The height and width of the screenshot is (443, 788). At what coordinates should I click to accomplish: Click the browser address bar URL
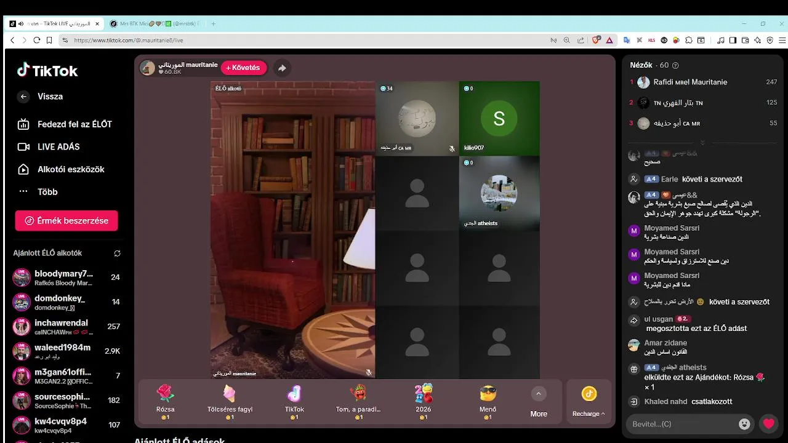(x=129, y=40)
